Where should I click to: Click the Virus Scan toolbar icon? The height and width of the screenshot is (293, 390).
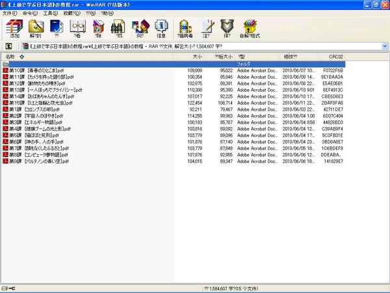(x=185, y=28)
